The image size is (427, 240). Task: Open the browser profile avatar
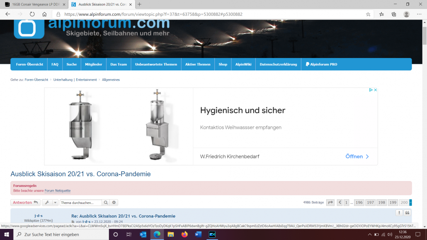pyautogui.click(x=407, y=14)
